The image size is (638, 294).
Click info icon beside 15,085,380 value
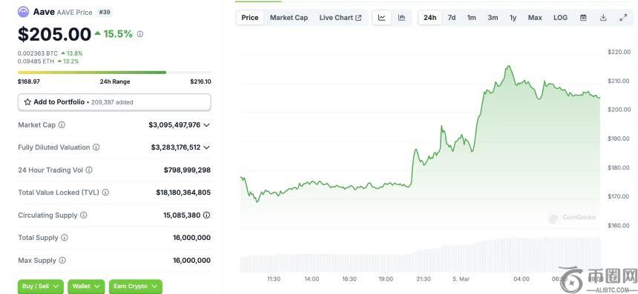[x=207, y=216]
